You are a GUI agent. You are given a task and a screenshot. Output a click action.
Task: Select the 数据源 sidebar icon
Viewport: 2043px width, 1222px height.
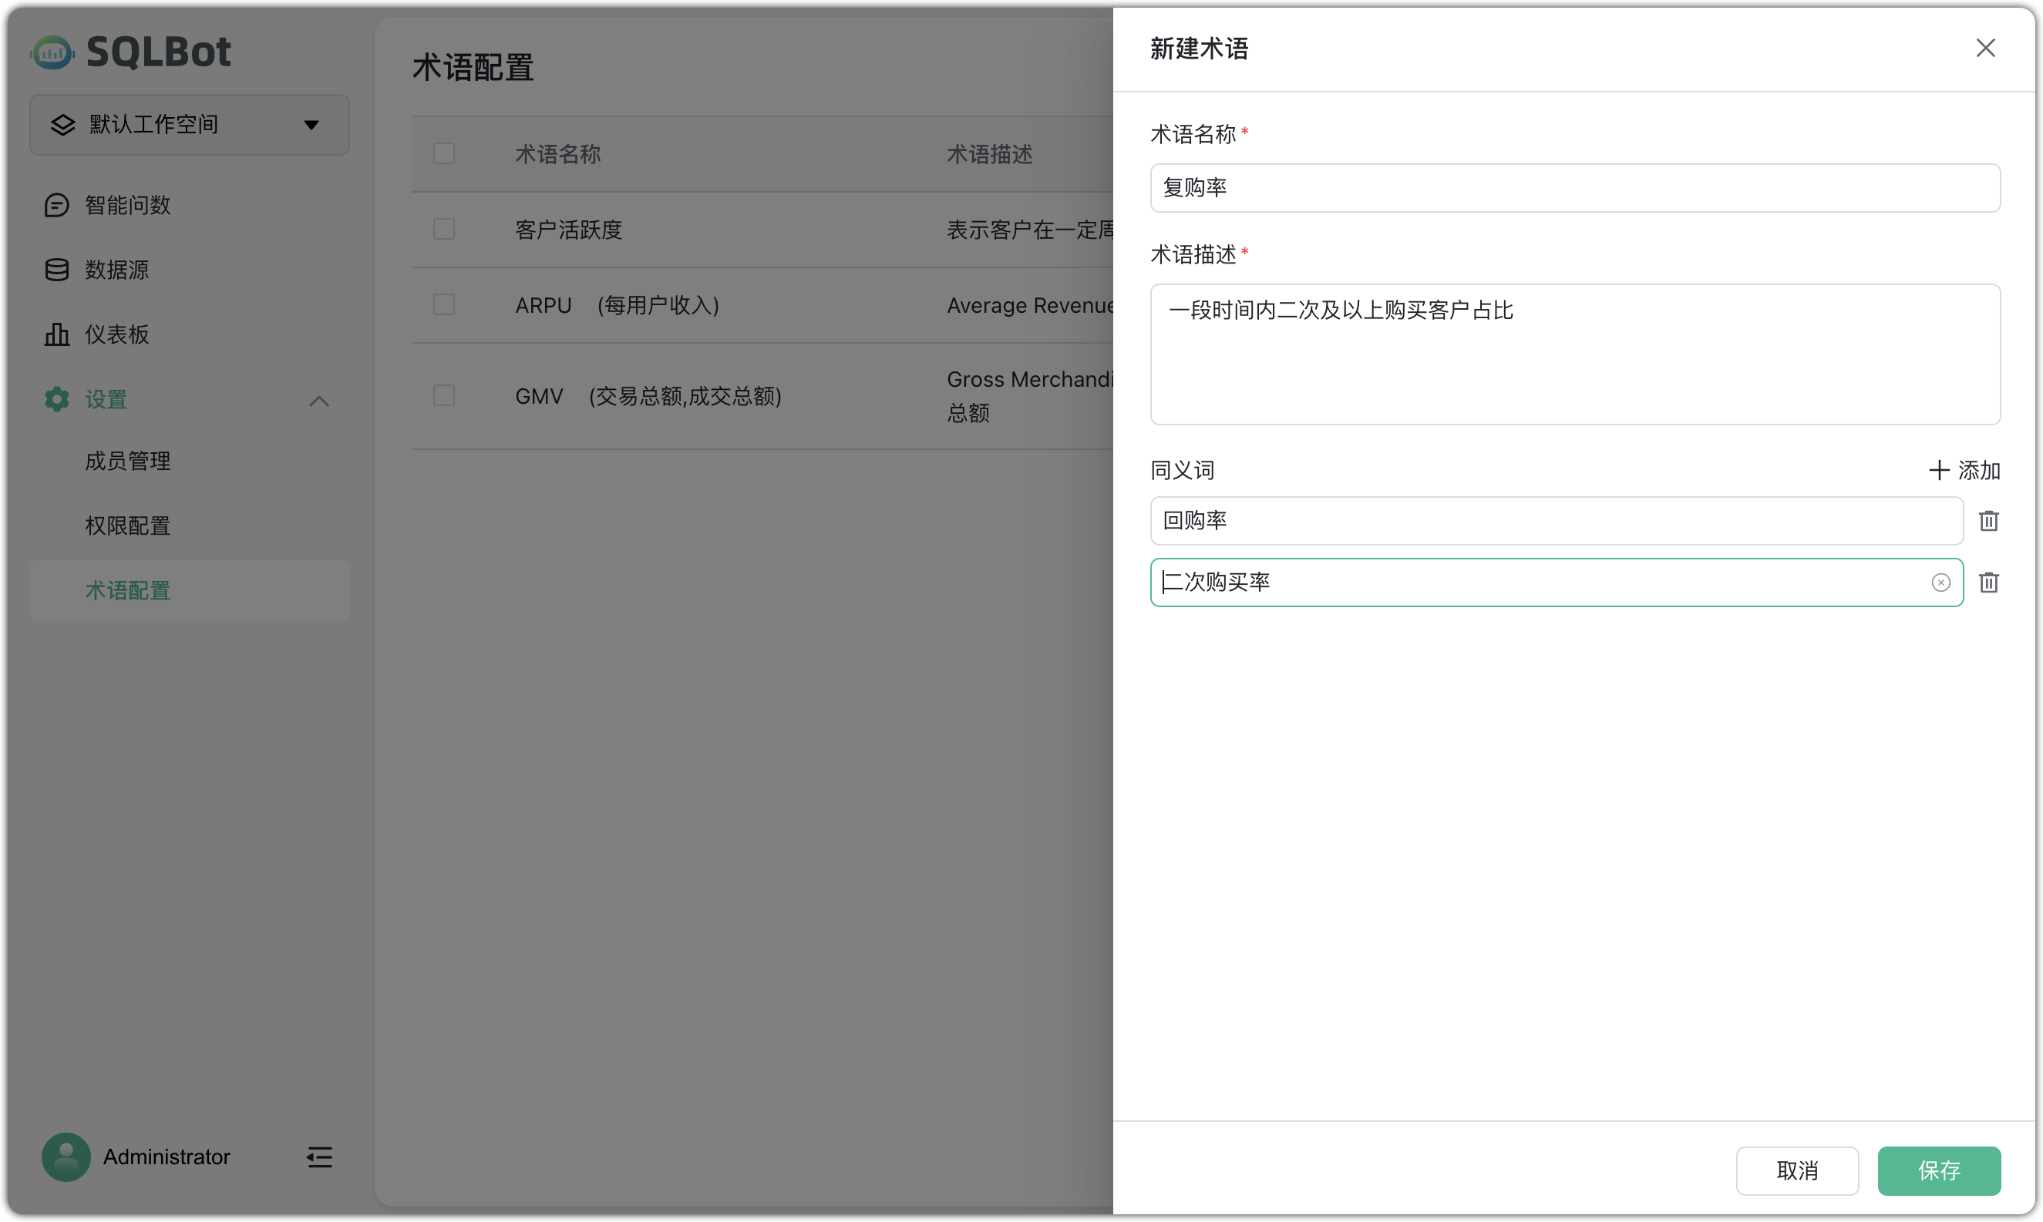(x=56, y=269)
